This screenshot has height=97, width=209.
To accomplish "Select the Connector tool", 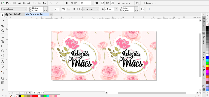I will point(3,72).
